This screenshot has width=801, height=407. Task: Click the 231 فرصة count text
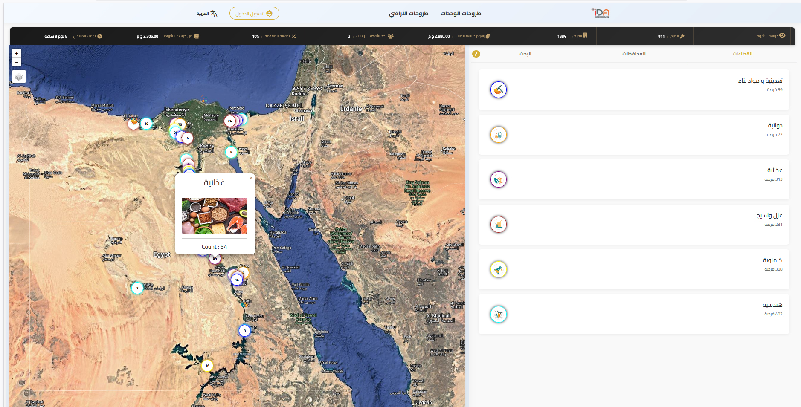click(773, 225)
